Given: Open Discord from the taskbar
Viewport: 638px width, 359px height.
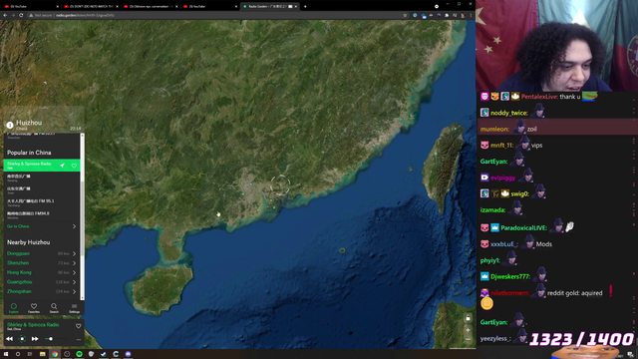Looking at the screenshot, I should pyautogui.click(x=129, y=354).
